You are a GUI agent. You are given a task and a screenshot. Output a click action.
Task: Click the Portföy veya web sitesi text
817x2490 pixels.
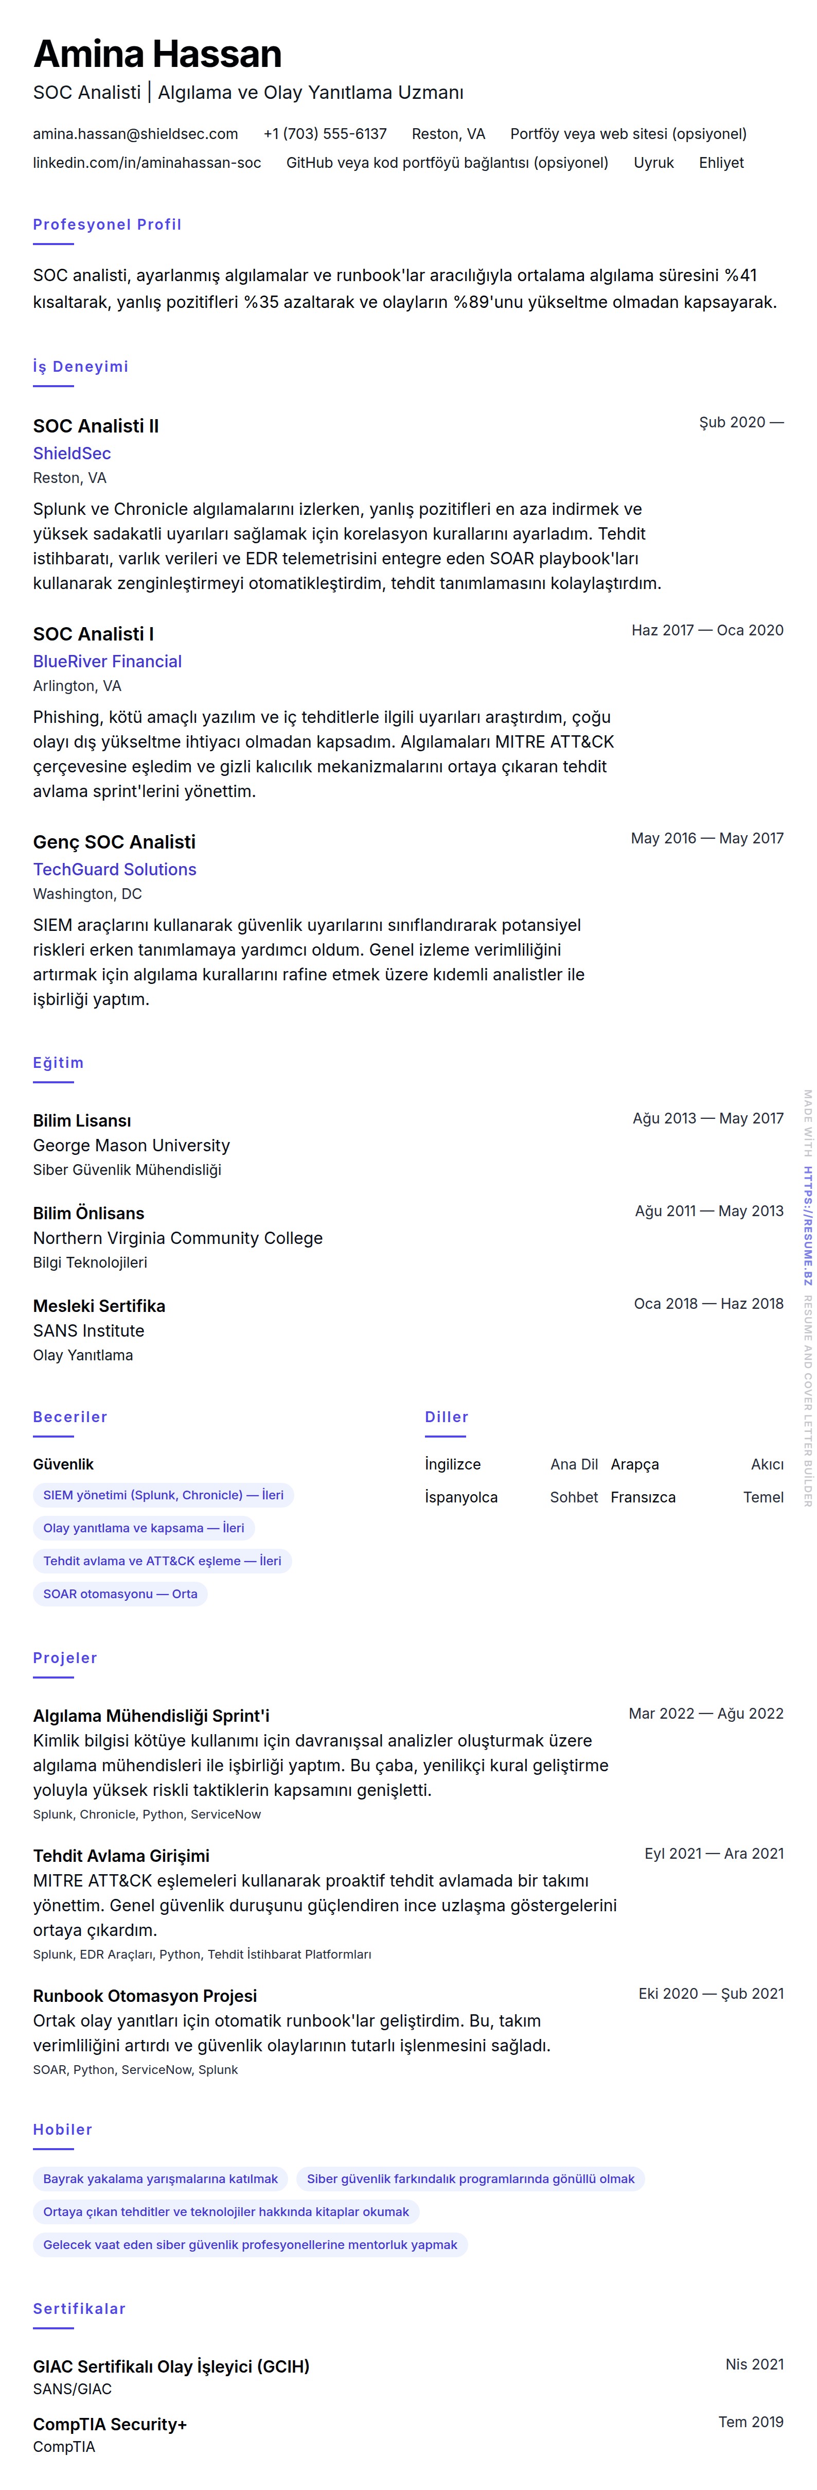[628, 133]
